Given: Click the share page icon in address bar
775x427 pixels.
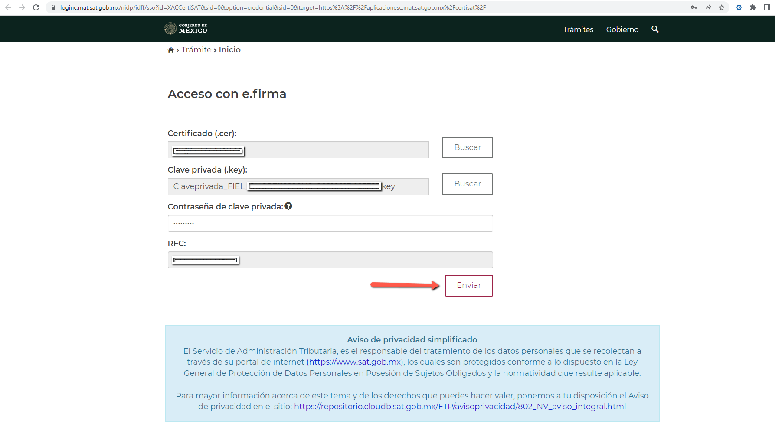Looking at the screenshot, I should point(708,7).
